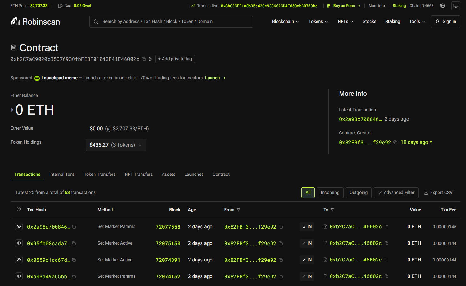This screenshot has width=466, height=286.
Task: Copy txn hash 0x0559d1cc67d
Action: click(x=74, y=260)
